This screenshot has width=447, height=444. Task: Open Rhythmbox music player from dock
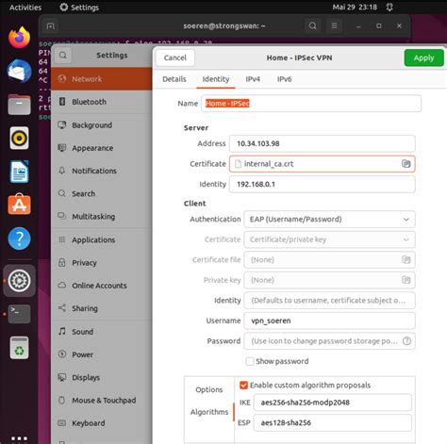pyautogui.click(x=19, y=138)
